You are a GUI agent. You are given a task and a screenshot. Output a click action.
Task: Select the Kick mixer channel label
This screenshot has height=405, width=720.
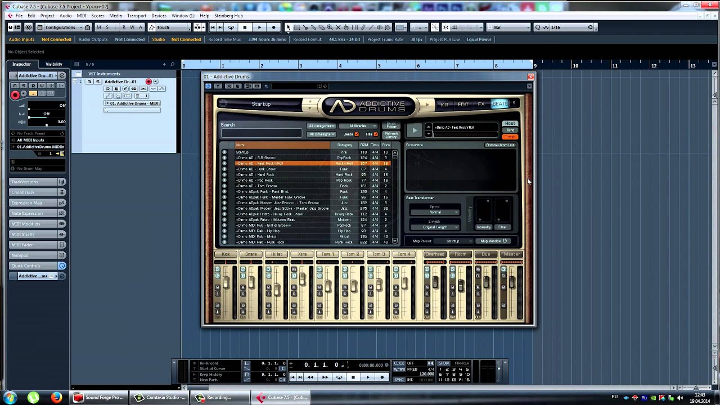(x=226, y=254)
